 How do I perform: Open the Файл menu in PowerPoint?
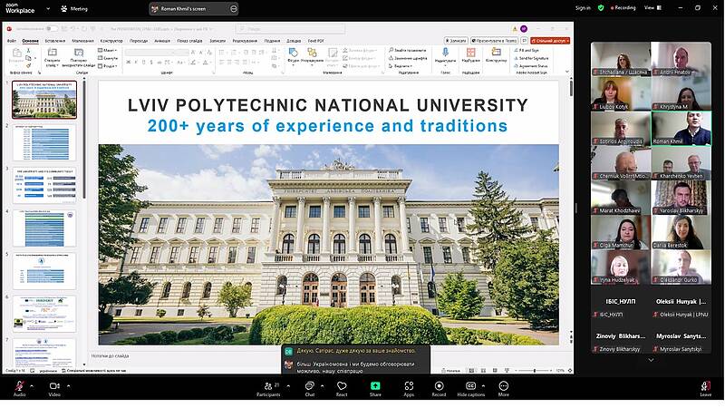click(x=12, y=41)
